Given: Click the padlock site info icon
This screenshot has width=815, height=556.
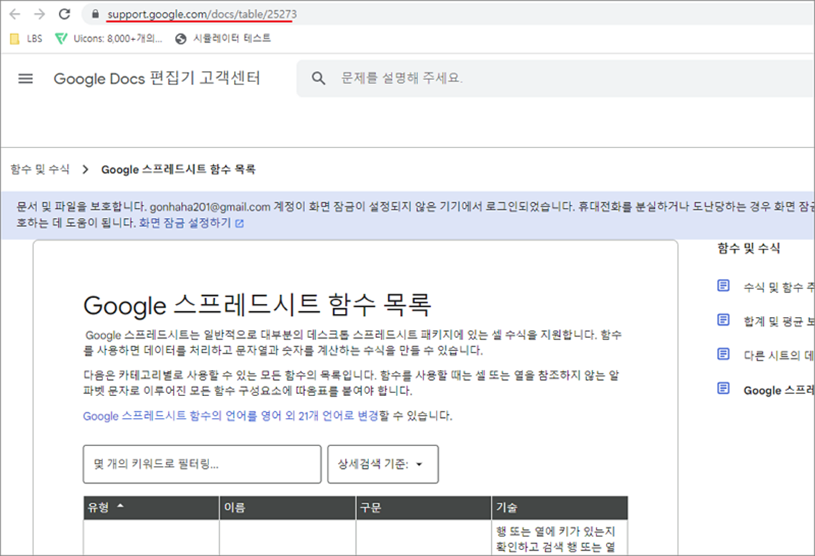Looking at the screenshot, I should click(95, 14).
